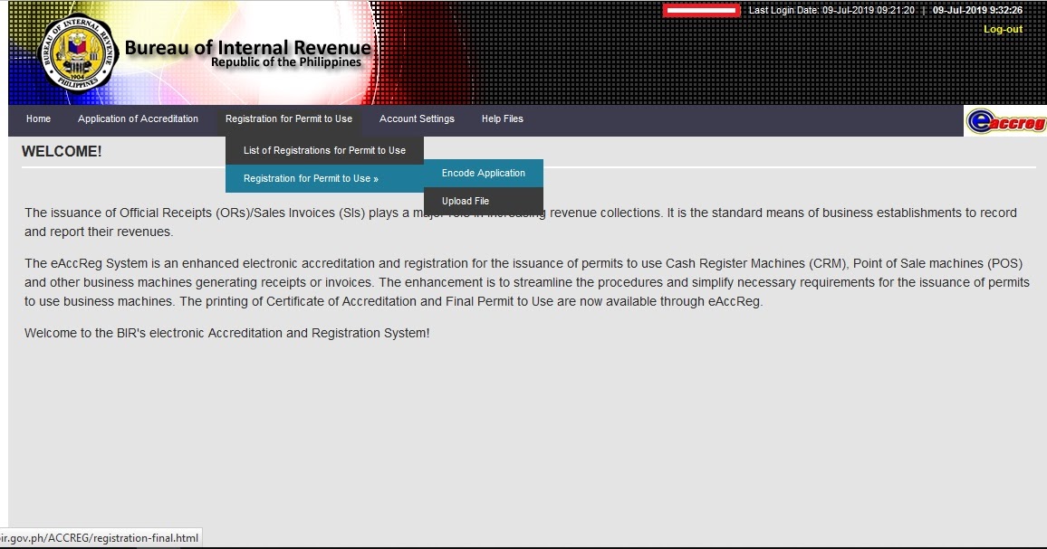The width and height of the screenshot is (1047, 549).
Task: Click the registration-final.html URL in status bar
Action: point(100,537)
